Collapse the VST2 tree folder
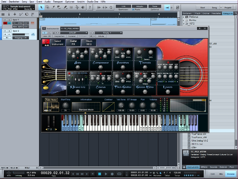 [x=183, y=23]
